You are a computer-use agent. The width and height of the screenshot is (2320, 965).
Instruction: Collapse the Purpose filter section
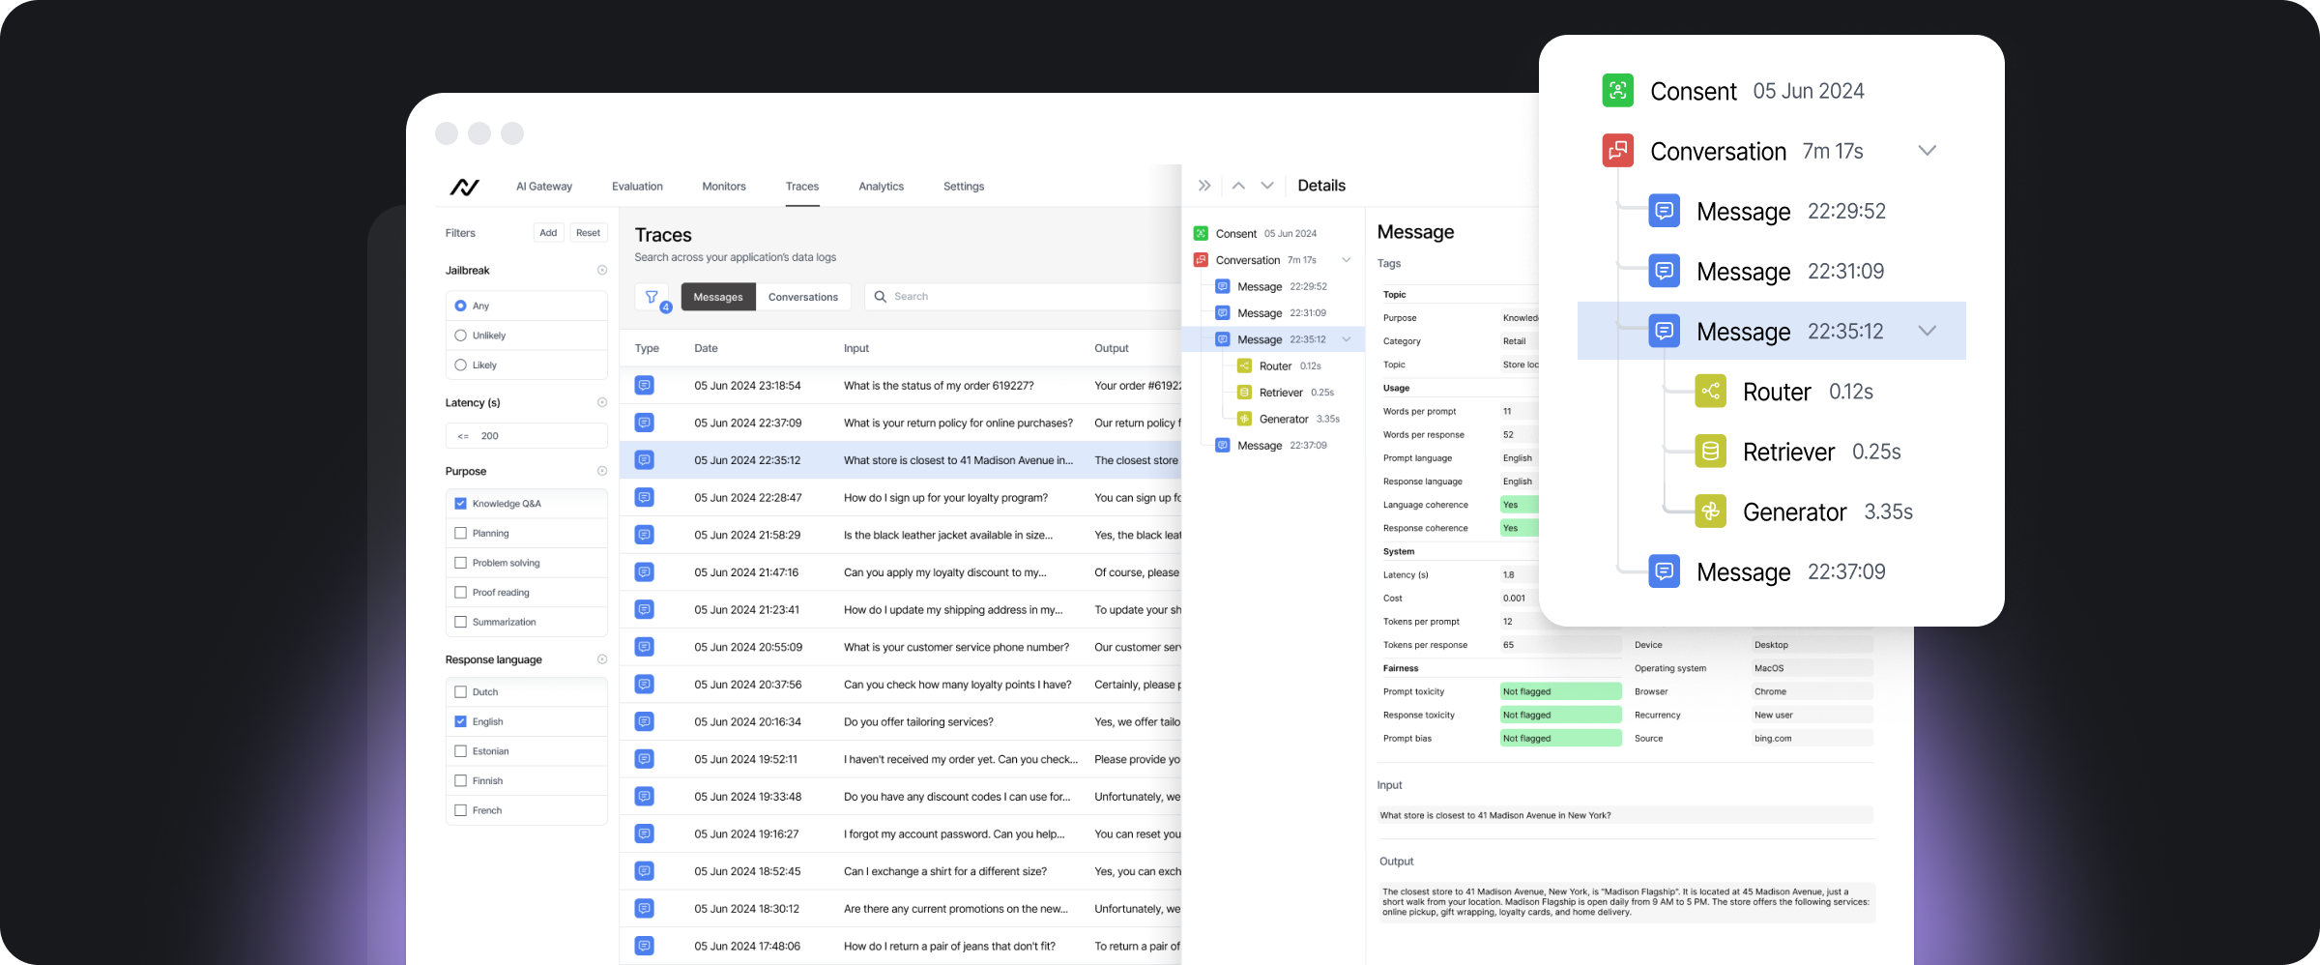point(602,471)
